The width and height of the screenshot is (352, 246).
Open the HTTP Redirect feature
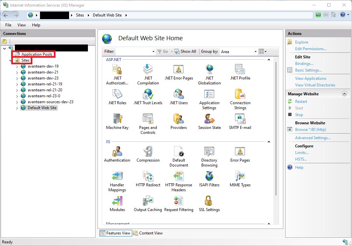[148, 176]
